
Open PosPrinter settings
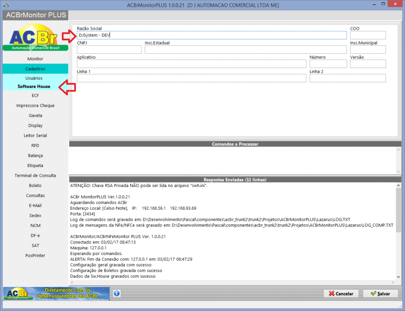tap(35, 255)
